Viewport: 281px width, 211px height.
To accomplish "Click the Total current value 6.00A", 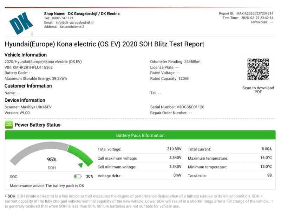I will (267, 149).
